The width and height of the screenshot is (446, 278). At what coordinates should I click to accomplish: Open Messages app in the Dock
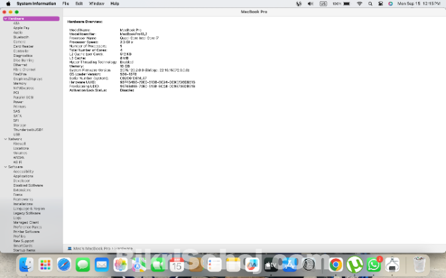click(82, 265)
